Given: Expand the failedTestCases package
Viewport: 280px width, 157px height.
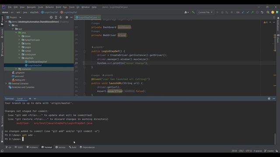Looking at the screenshot, I should coord(19,40).
